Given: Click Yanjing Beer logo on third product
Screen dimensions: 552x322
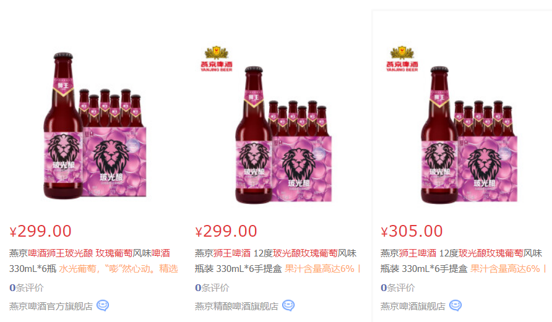Looking at the screenshot, I should (x=402, y=59).
